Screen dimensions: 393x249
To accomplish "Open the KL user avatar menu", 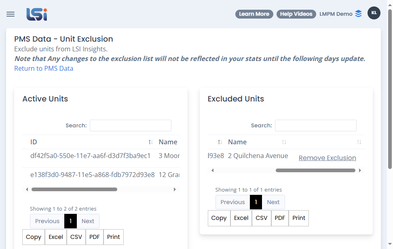I will [x=374, y=13].
